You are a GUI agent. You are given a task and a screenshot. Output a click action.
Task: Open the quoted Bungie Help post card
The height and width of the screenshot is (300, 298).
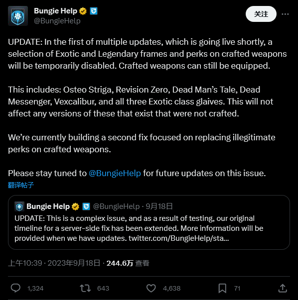tap(149, 222)
